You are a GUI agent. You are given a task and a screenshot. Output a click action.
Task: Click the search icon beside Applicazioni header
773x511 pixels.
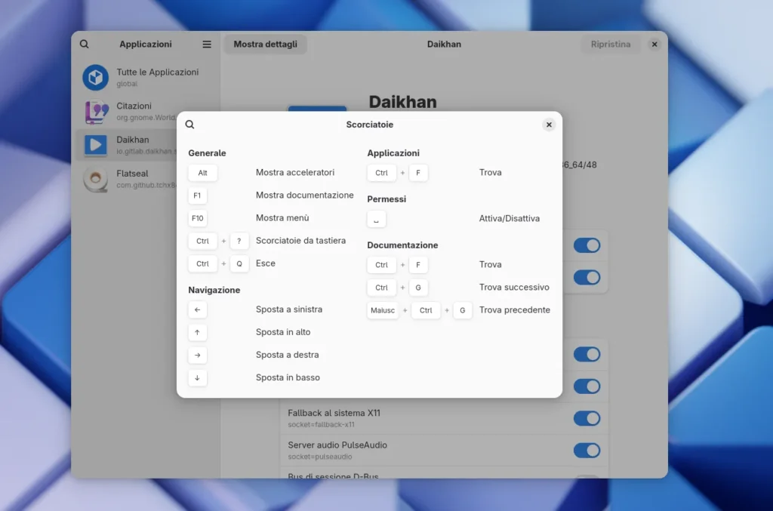click(x=85, y=45)
